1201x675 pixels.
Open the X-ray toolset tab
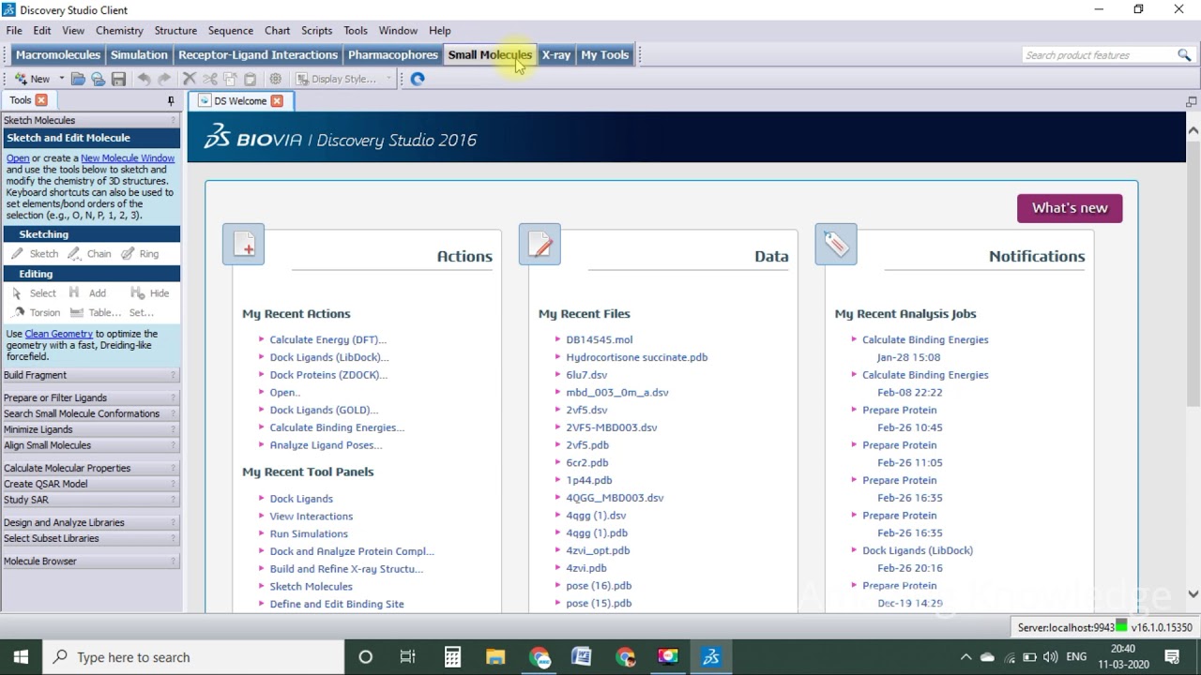click(x=556, y=54)
